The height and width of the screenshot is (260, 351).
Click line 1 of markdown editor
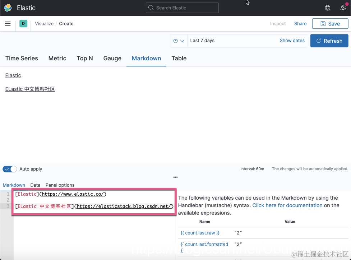coord(61,194)
